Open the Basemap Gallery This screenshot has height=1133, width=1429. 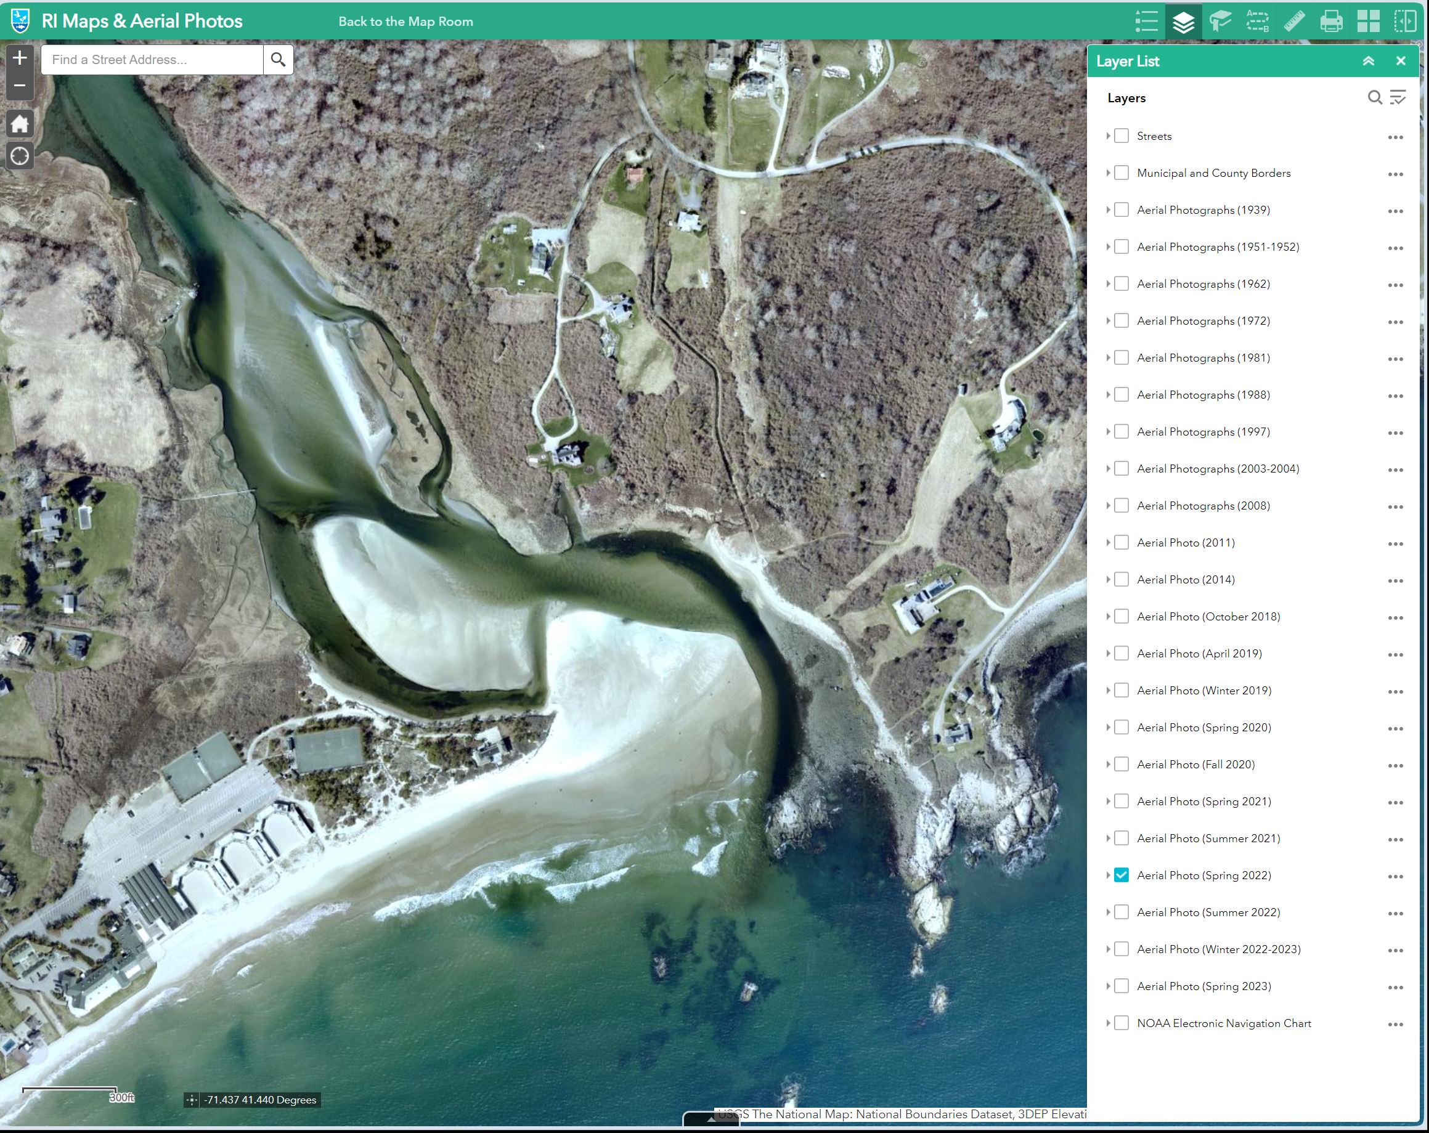pos(1368,21)
